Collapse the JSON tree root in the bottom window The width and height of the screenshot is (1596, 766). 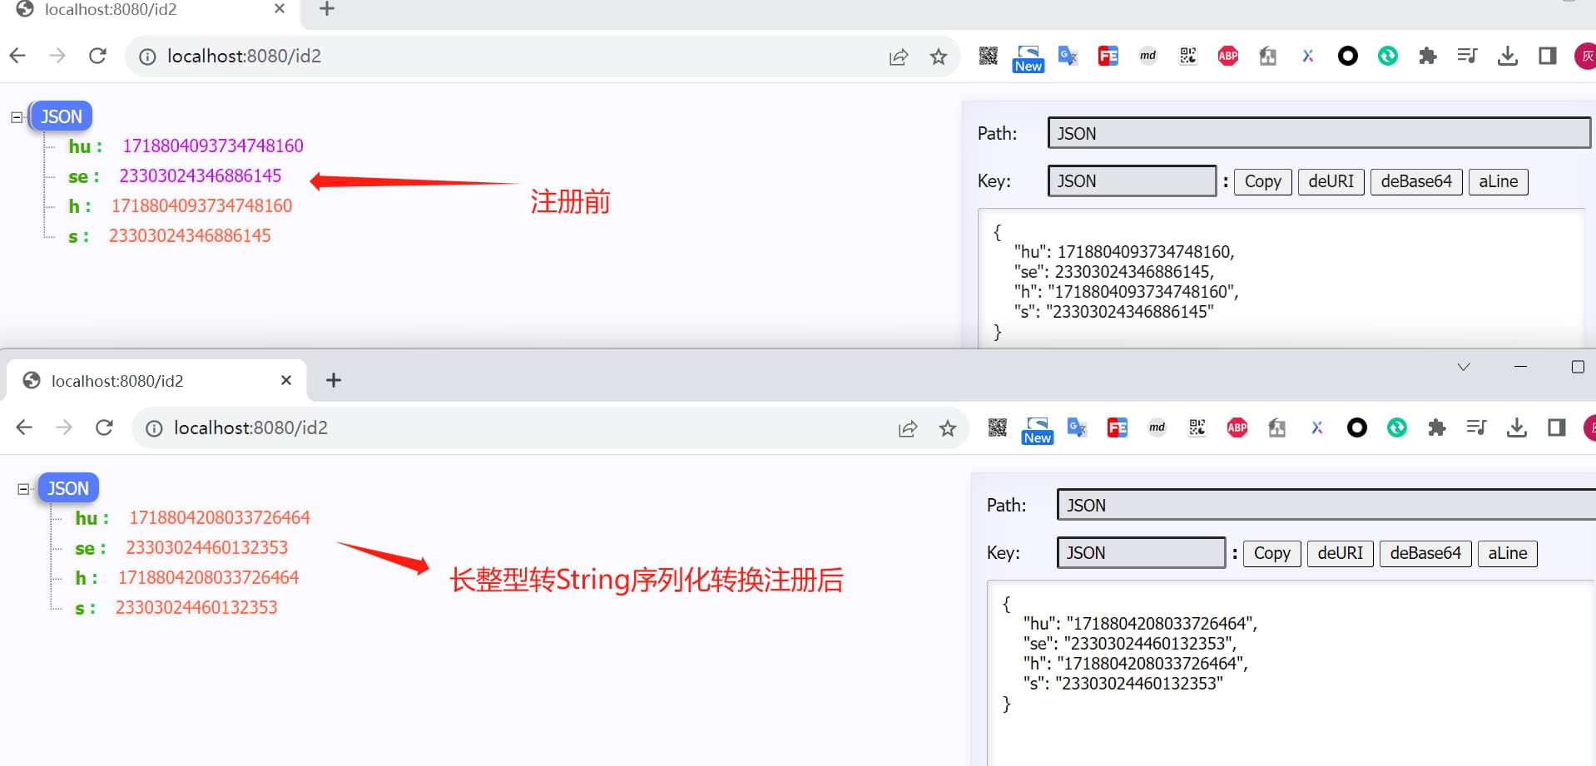coord(23,489)
